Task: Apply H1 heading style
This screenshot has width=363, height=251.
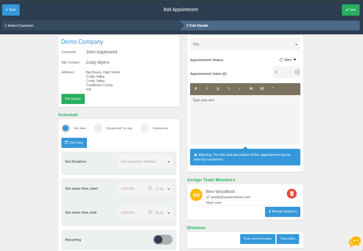Action: click(x=251, y=89)
